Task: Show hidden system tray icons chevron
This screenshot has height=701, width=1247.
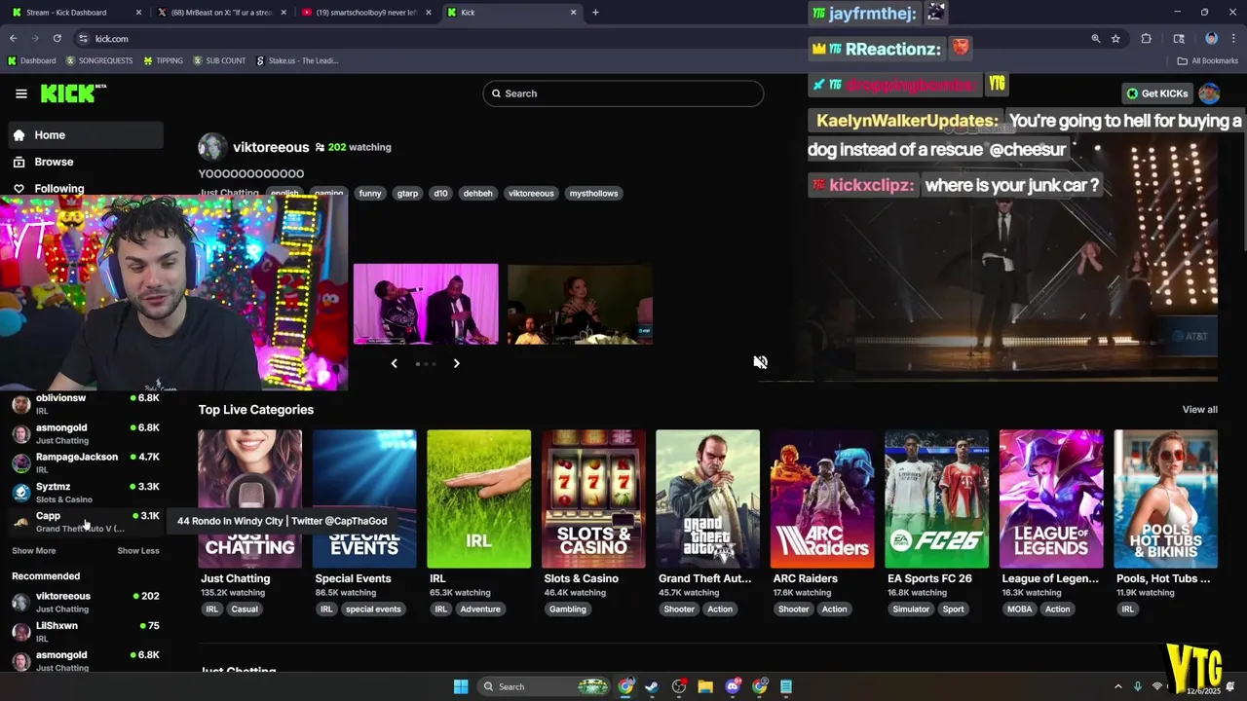Action: [1119, 686]
